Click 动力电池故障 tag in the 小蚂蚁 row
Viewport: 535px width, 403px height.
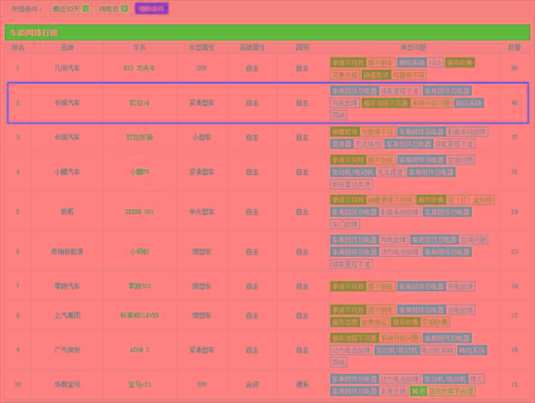click(400, 252)
